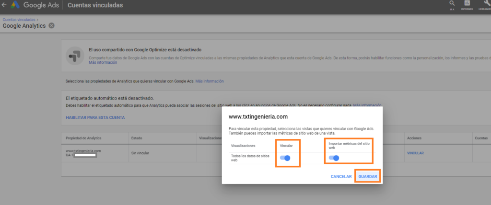491x205 pixels.
Task: Open the Cuentas vinculadas breadcrumb link
Action: [x=19, y=20]
